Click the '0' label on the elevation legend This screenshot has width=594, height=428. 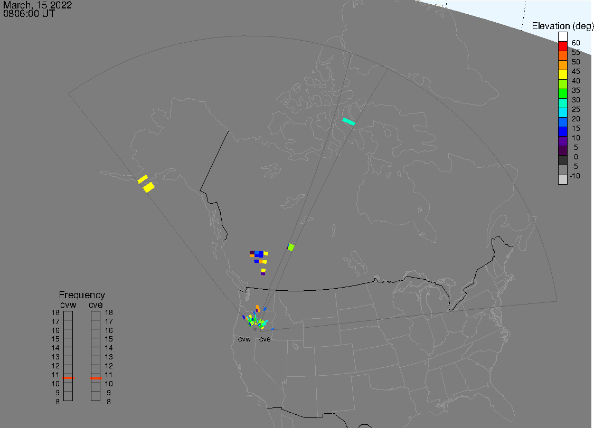click(576, 157)
